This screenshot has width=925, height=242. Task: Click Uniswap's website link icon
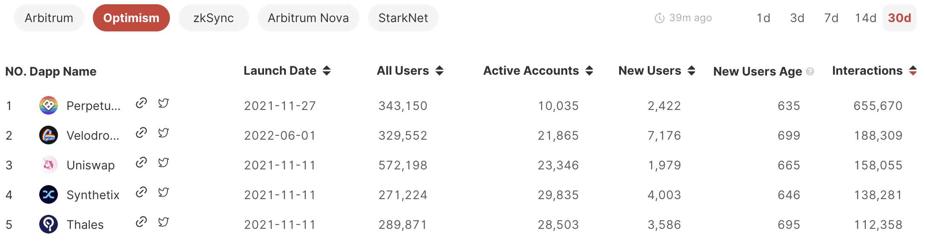tap(141, 163)
